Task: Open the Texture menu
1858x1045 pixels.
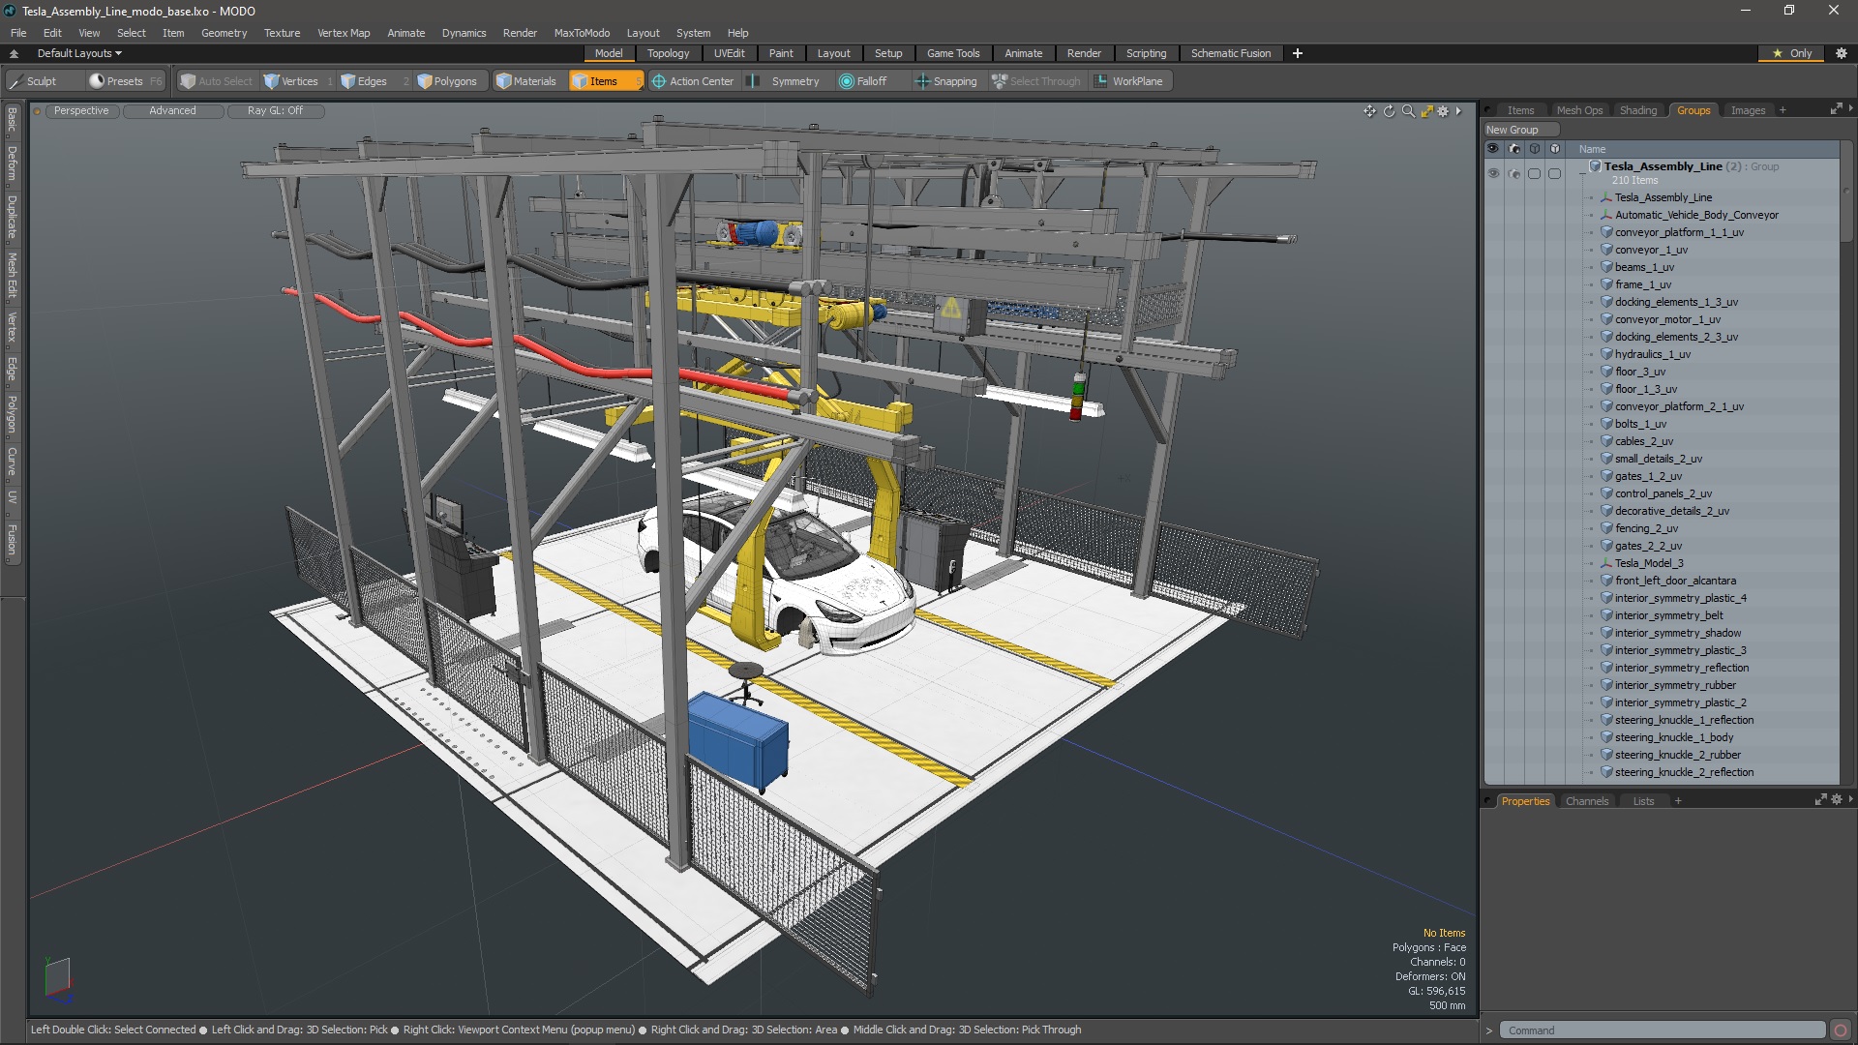Action: tap(282, 33)
